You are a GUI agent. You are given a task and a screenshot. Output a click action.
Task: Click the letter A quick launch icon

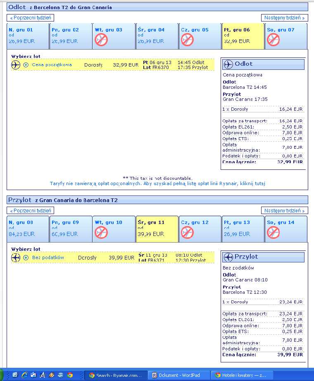pos(43,375)
